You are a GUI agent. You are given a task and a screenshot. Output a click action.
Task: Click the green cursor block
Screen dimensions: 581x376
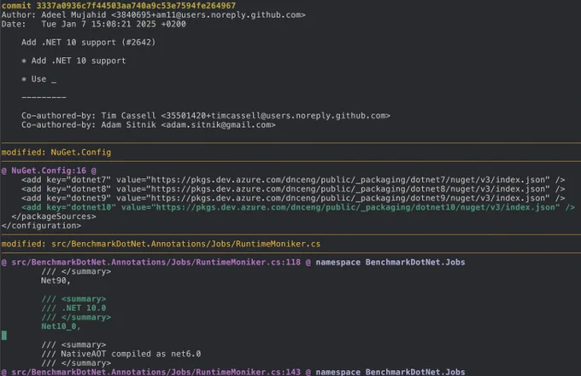point(4,335)
